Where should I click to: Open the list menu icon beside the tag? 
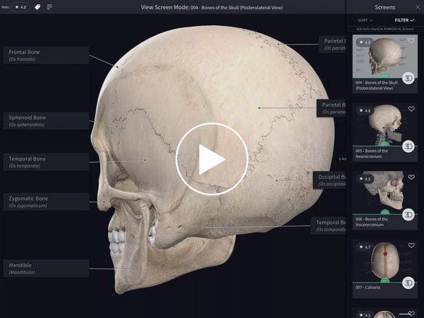50,7
